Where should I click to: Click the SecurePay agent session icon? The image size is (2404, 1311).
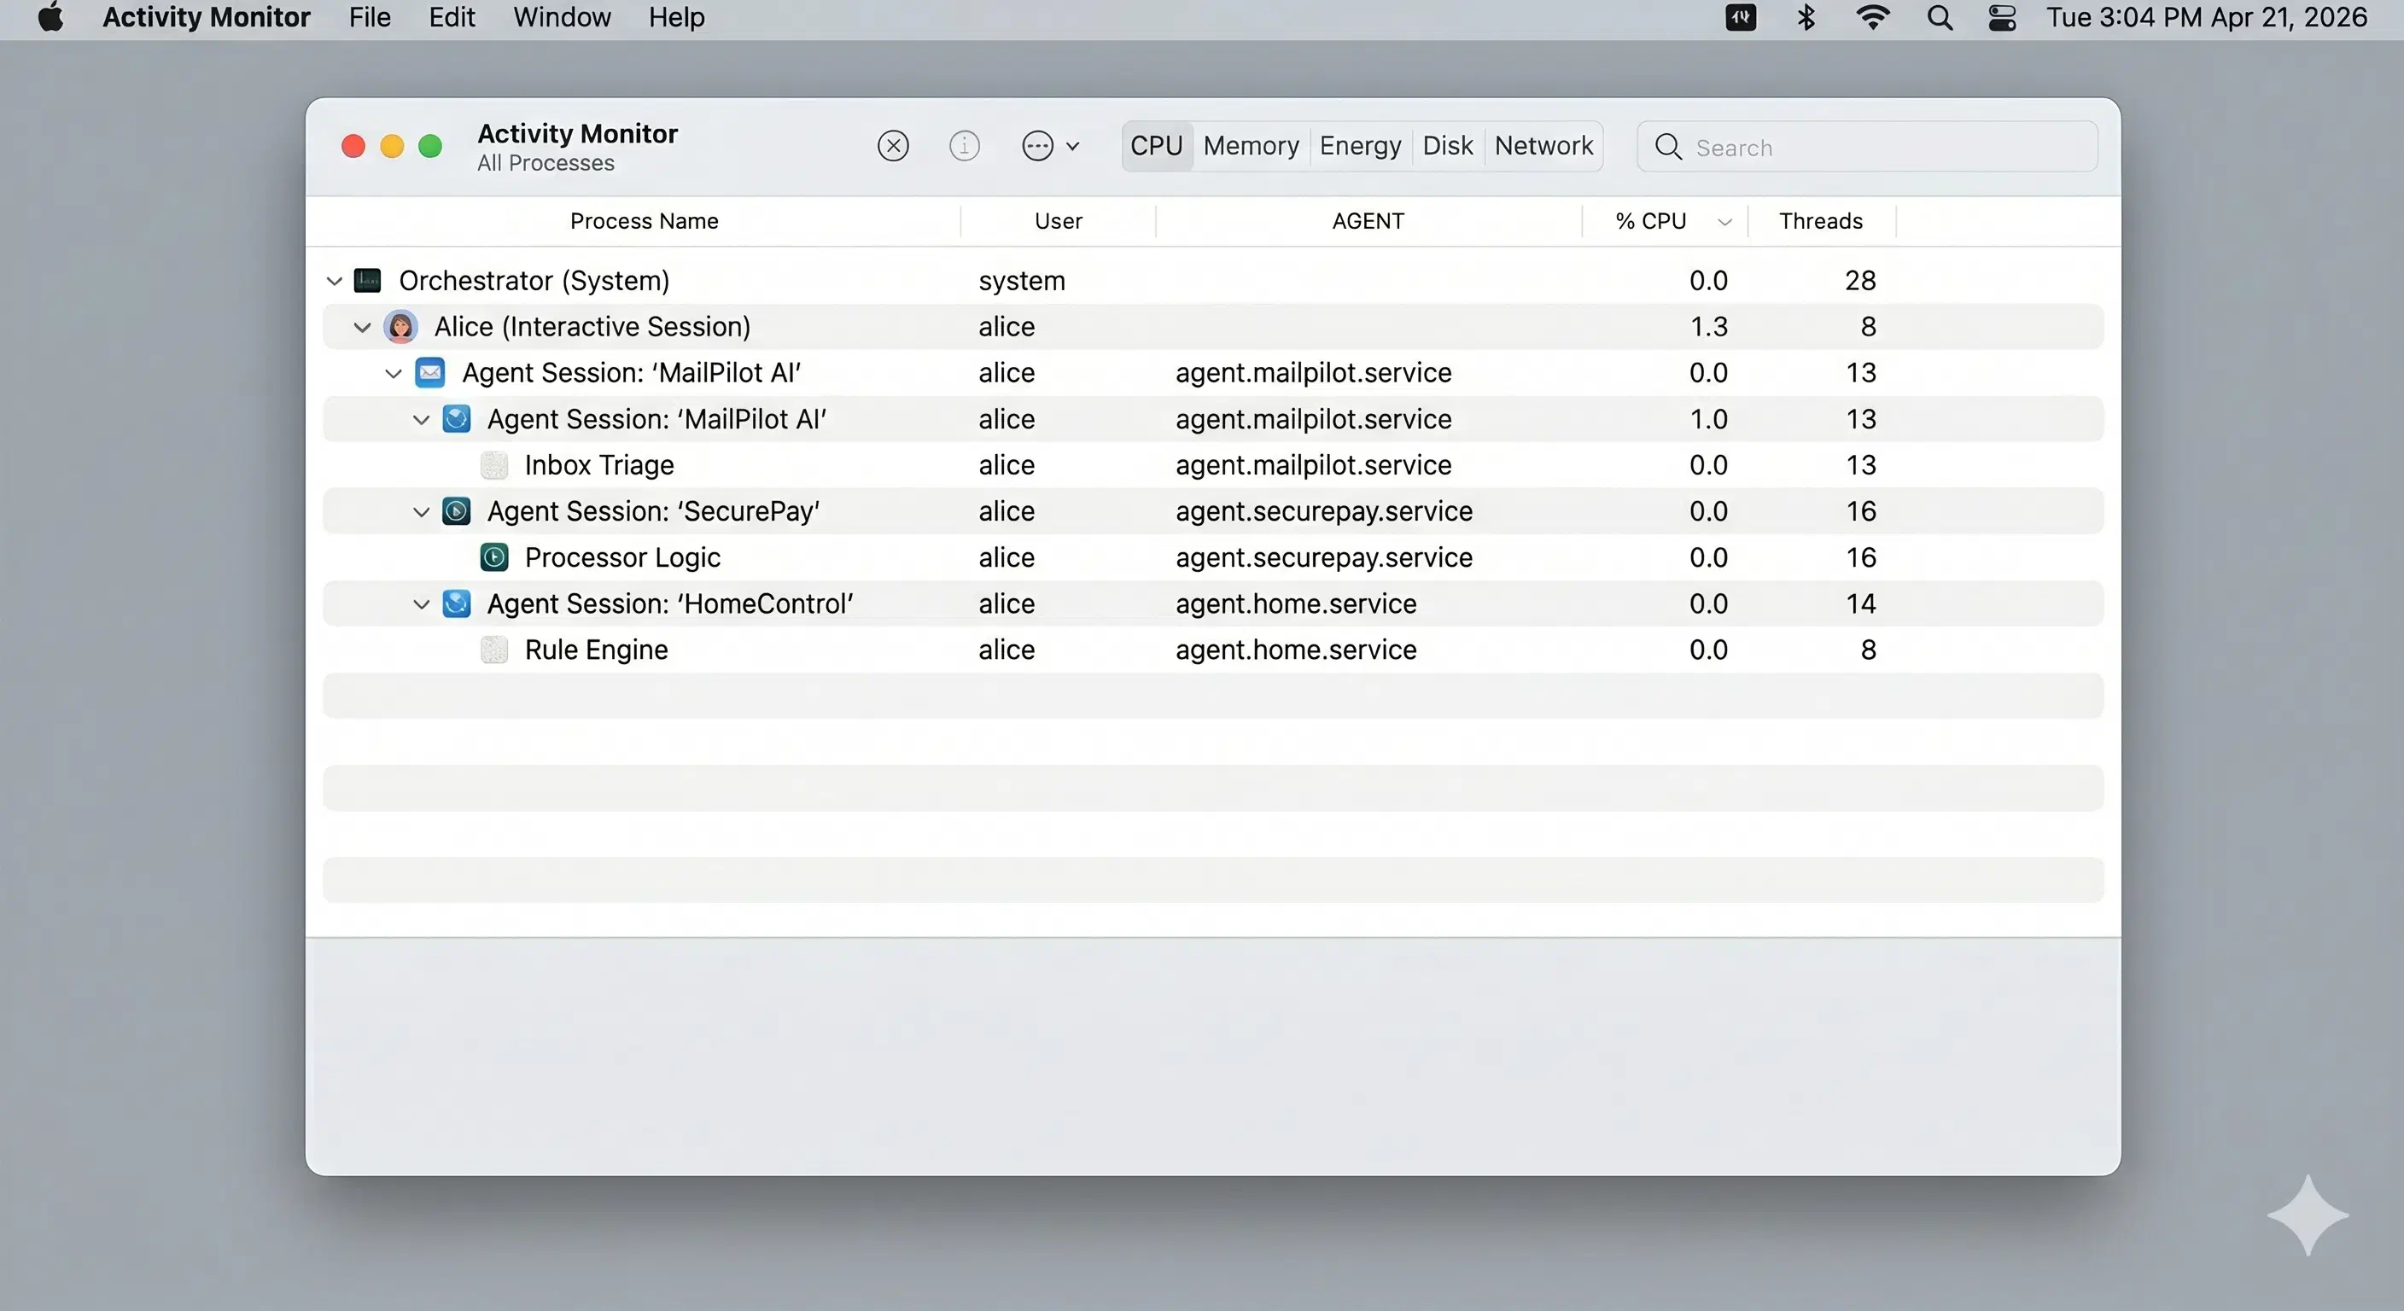(457, 511)
